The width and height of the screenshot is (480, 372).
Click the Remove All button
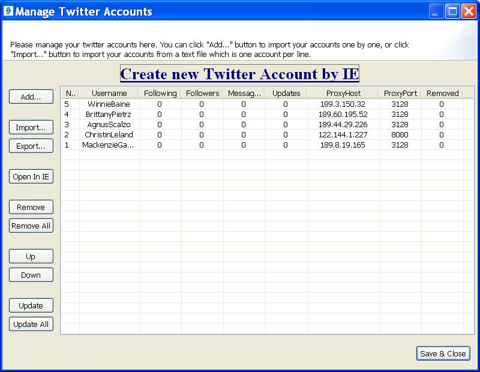(31, 226)
